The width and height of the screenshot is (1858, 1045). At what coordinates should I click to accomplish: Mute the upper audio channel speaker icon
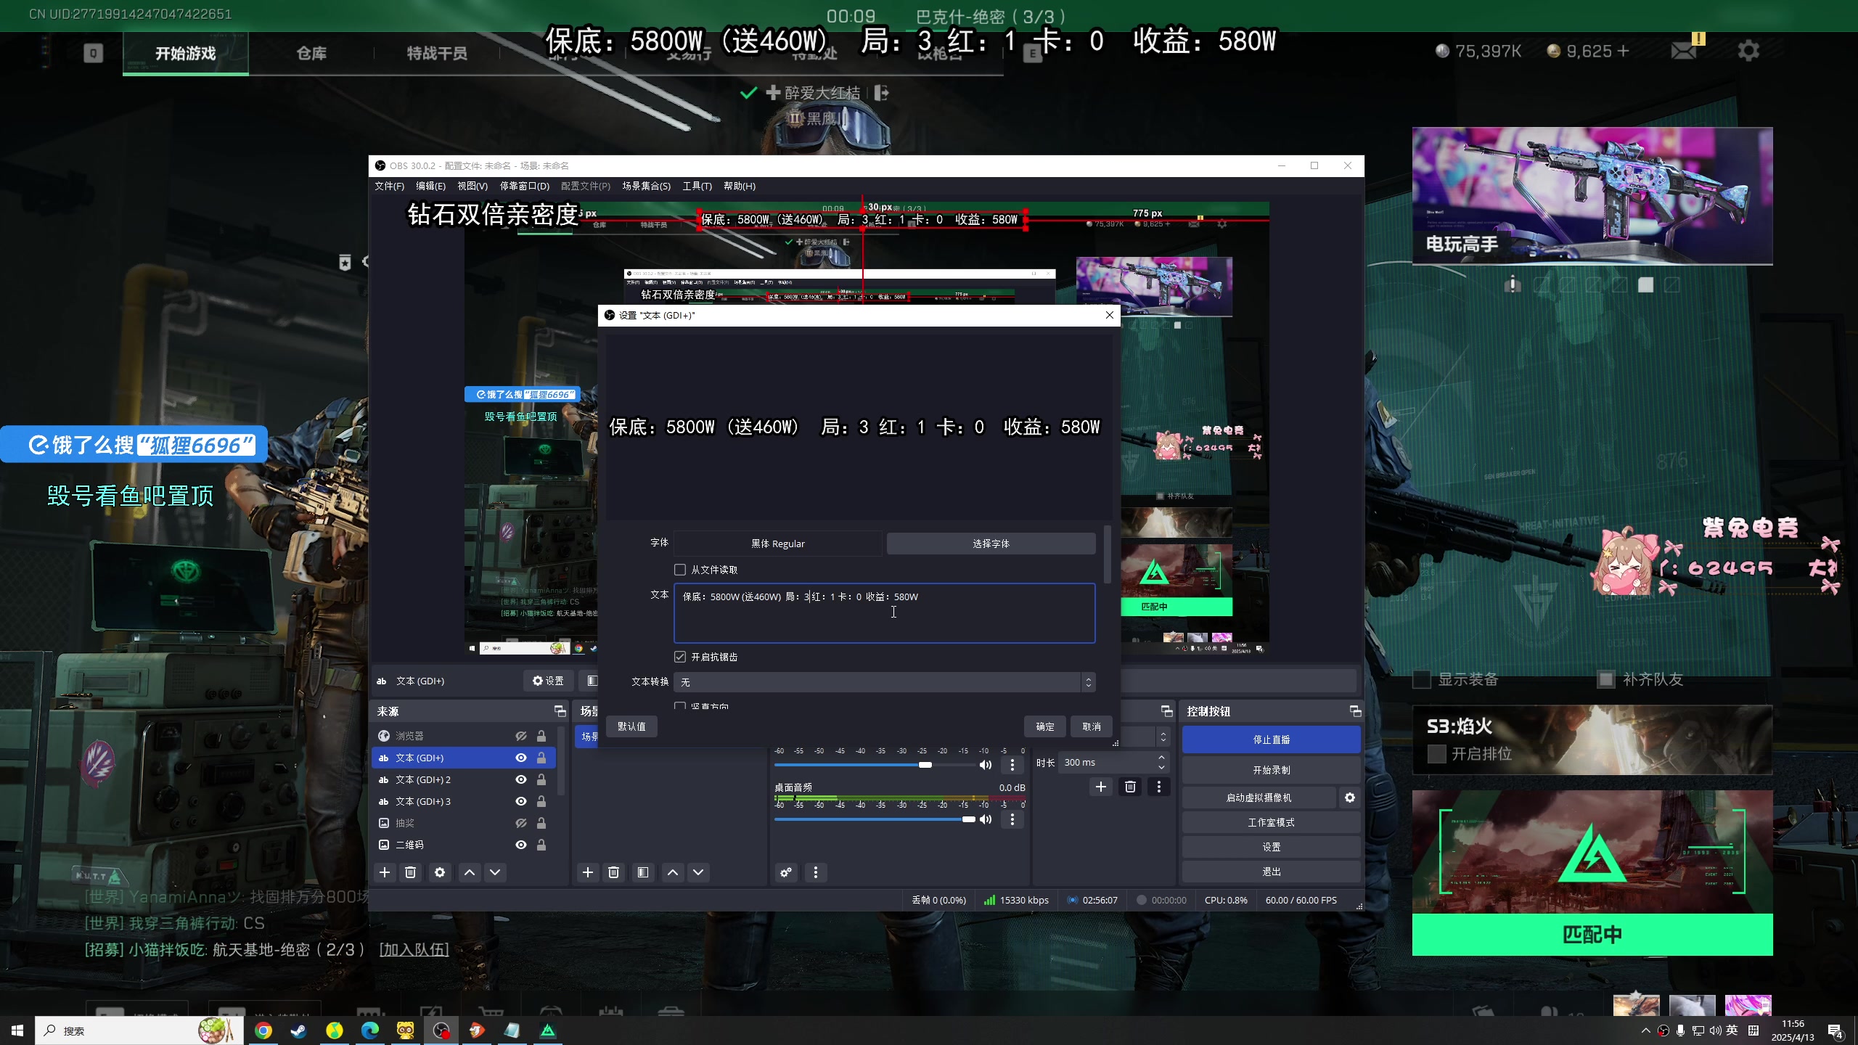coord(986,765)
